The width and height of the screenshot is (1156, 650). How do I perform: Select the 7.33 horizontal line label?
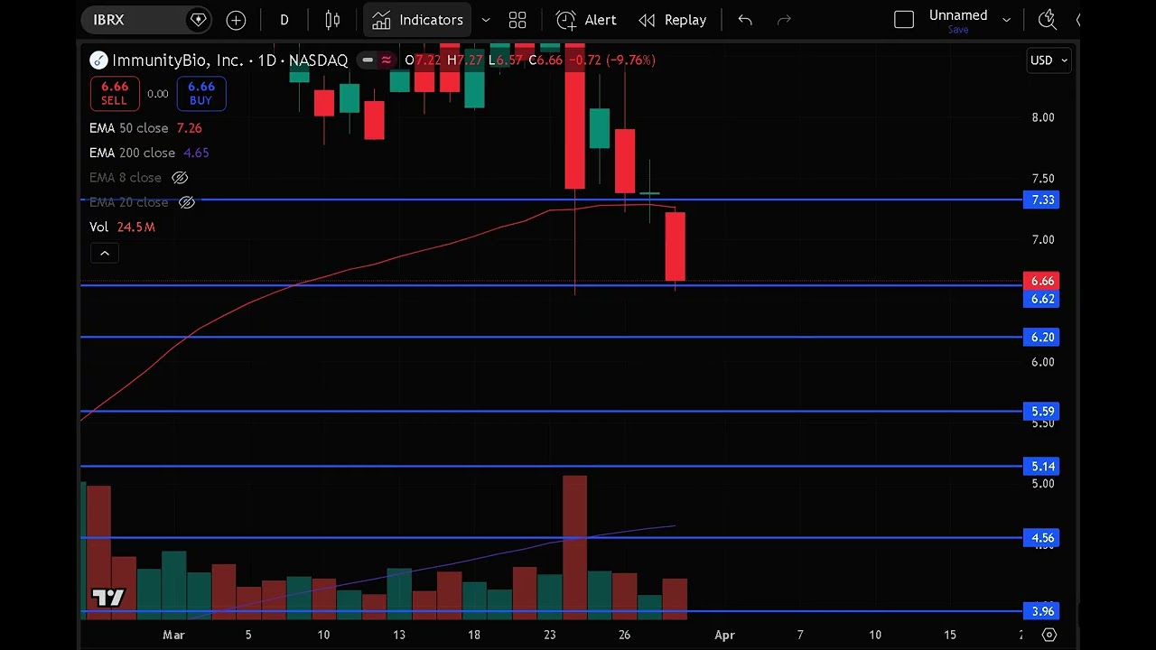click(x=1042, y=200)
